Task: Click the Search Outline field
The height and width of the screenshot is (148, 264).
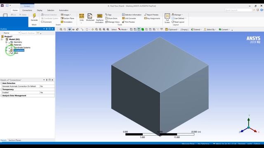Action: click(28, 33)
